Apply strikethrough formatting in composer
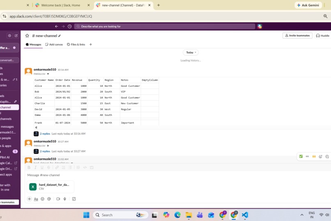This screenshot has height=221, width=331. point(48,167)
